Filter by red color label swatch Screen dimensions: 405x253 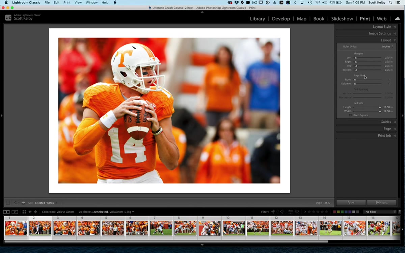pos(334,212)
